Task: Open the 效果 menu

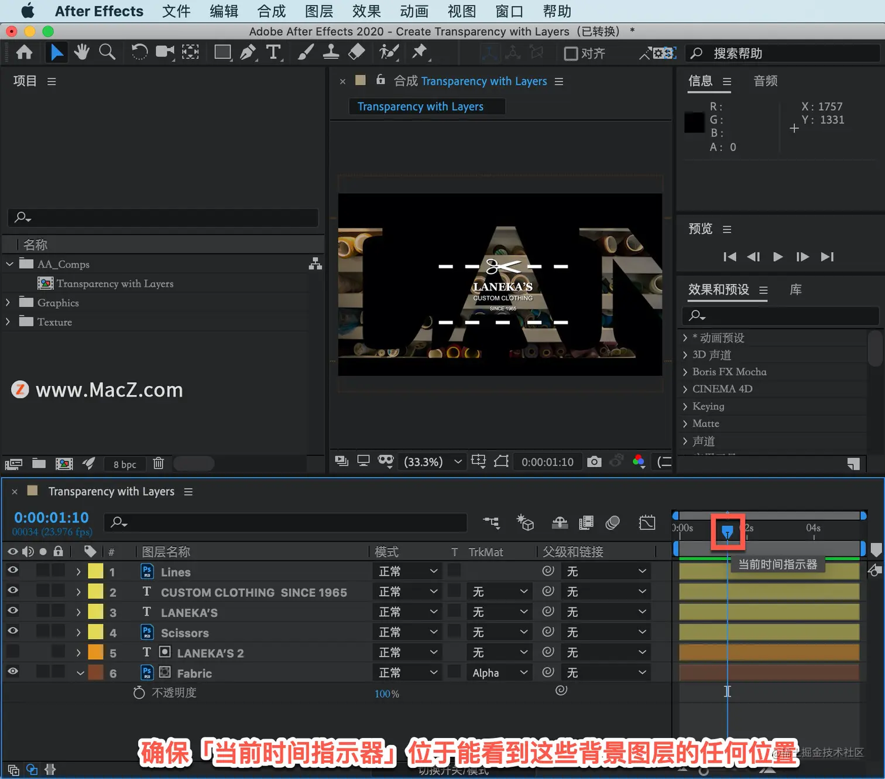Action: 366,11
